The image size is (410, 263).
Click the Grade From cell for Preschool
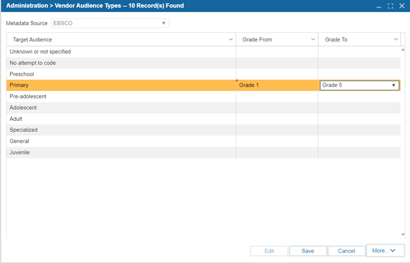coord(277,74)
